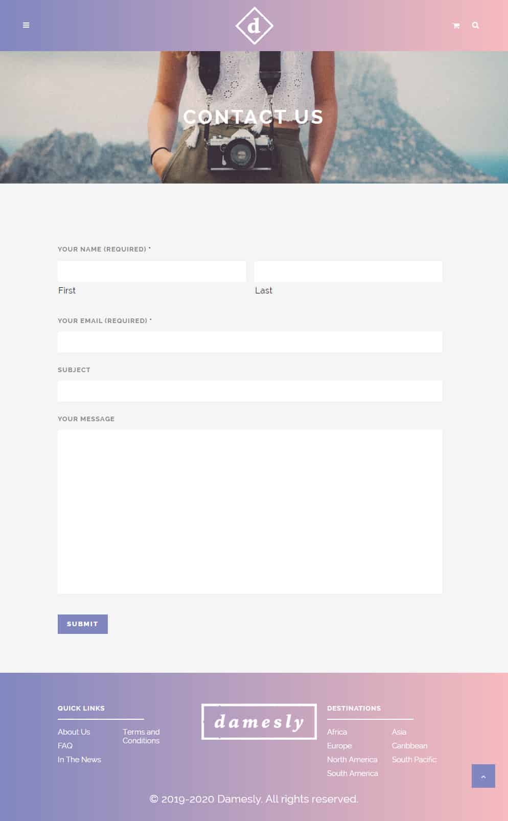Click the diamond 'd' logo in the header
This screenshot has width=508, height=821.
254,26
